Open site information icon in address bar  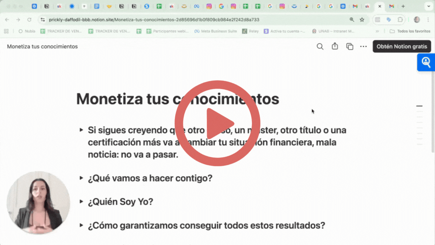(43, 20)
